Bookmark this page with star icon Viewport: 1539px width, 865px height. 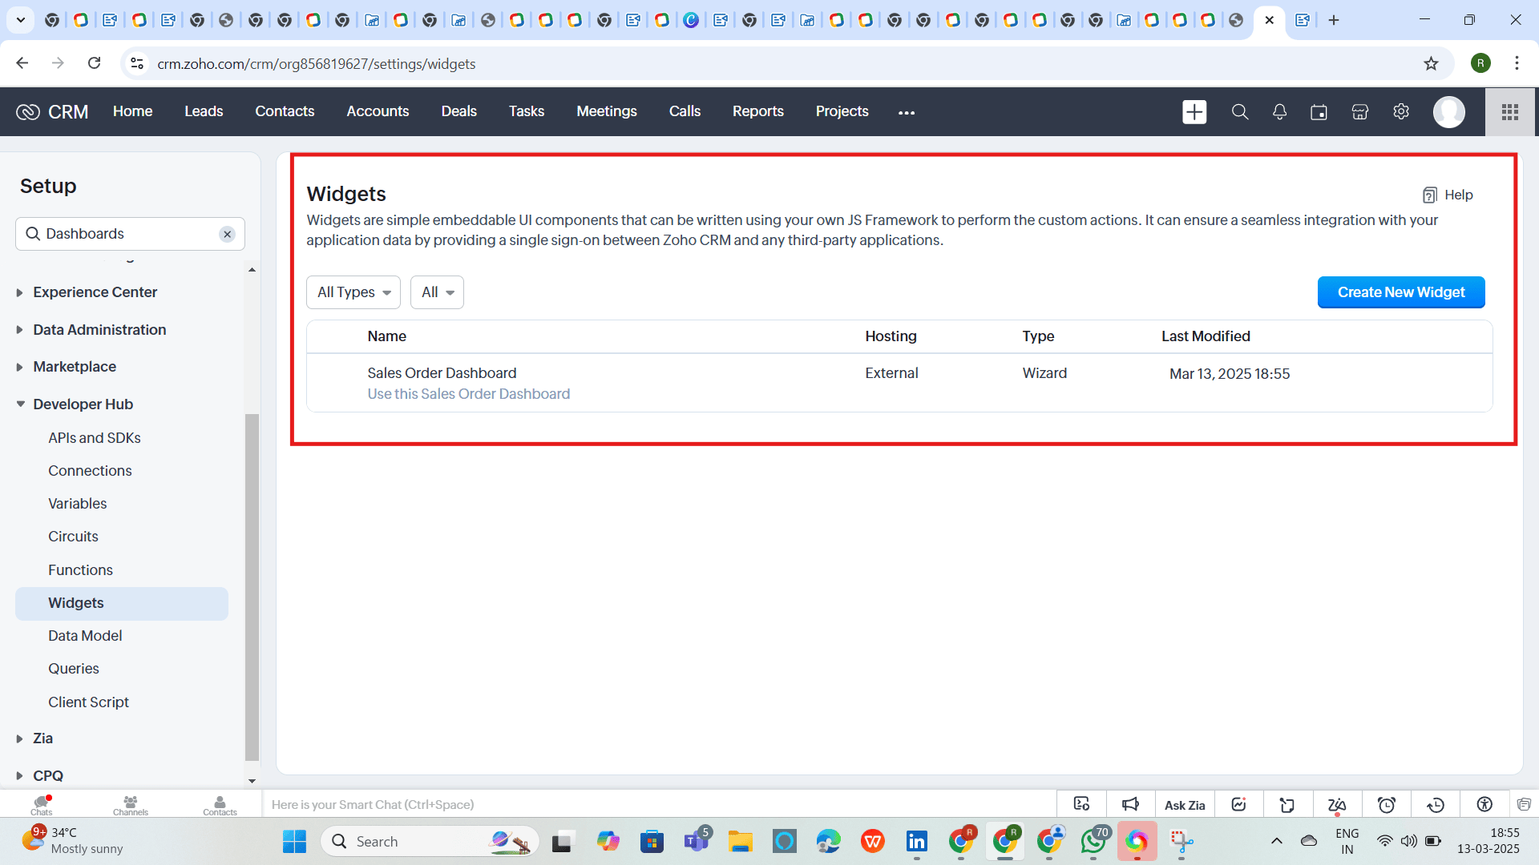(1431, 63)
